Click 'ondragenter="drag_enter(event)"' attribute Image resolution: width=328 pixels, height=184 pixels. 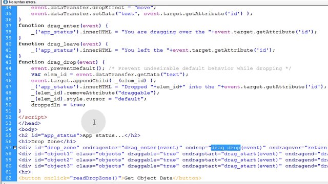[132, 148]
